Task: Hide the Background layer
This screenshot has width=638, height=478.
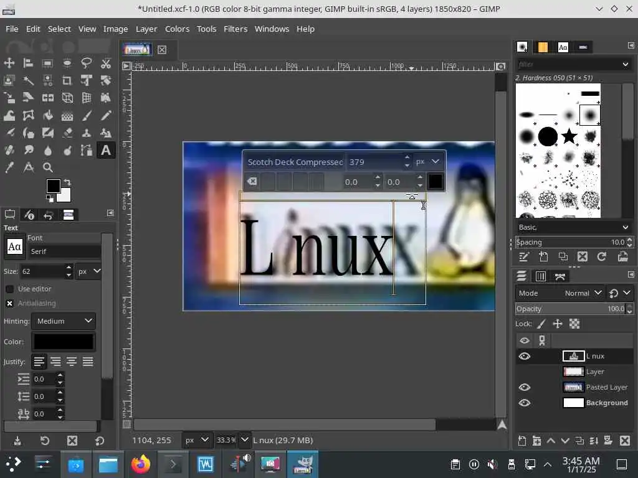Action: (525, 403)
